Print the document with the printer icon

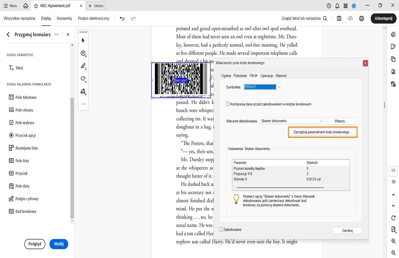tap(362, 19)
